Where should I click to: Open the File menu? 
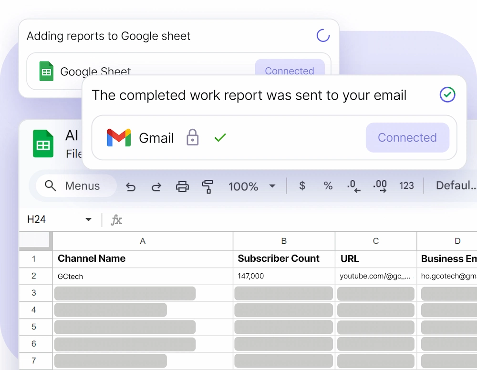[x=74, y=154]
